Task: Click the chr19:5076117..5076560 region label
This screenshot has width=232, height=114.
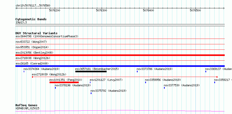Action: click(x=33, y=6)
